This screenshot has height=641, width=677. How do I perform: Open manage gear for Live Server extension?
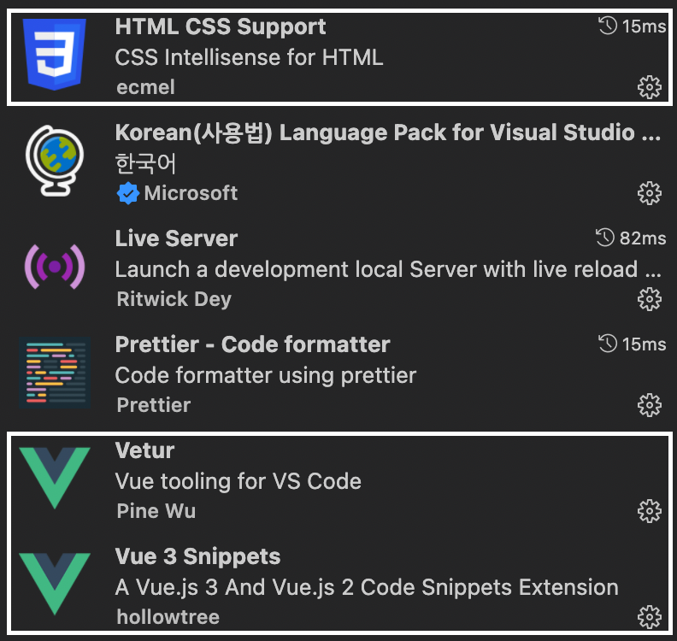coord(650,299)
